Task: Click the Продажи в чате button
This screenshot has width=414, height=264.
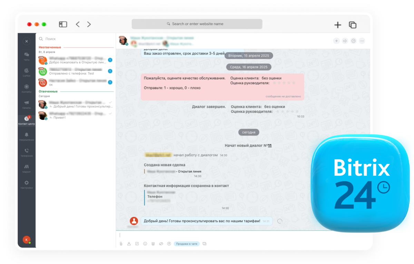Action: coord(187,244)
